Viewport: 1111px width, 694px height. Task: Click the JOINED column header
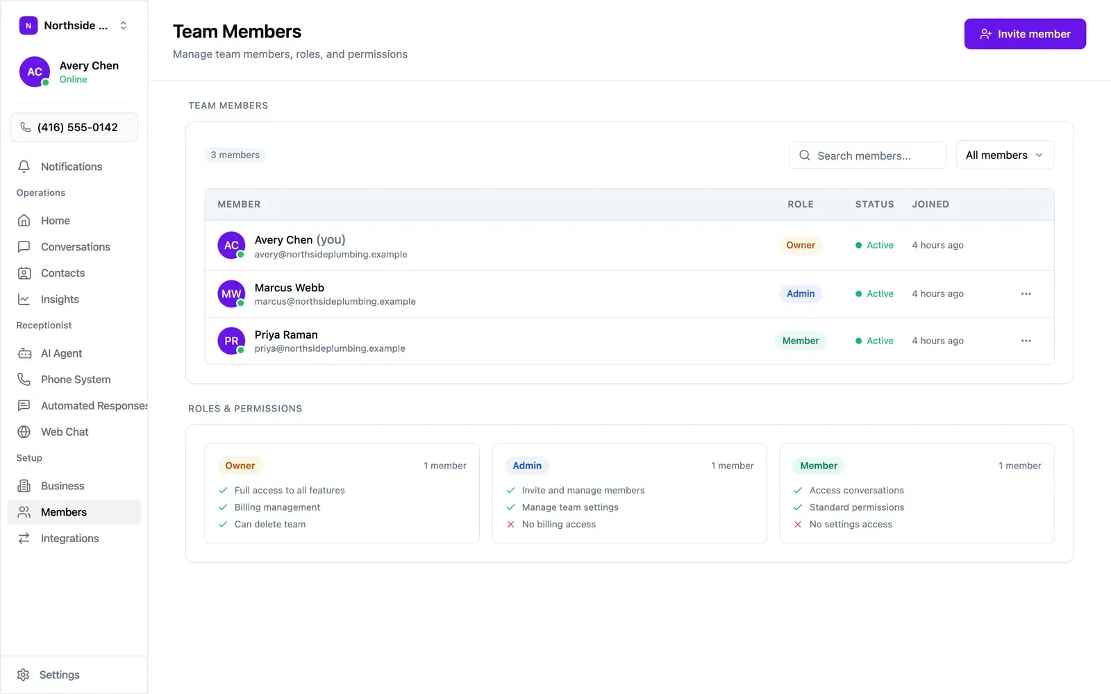930,205
